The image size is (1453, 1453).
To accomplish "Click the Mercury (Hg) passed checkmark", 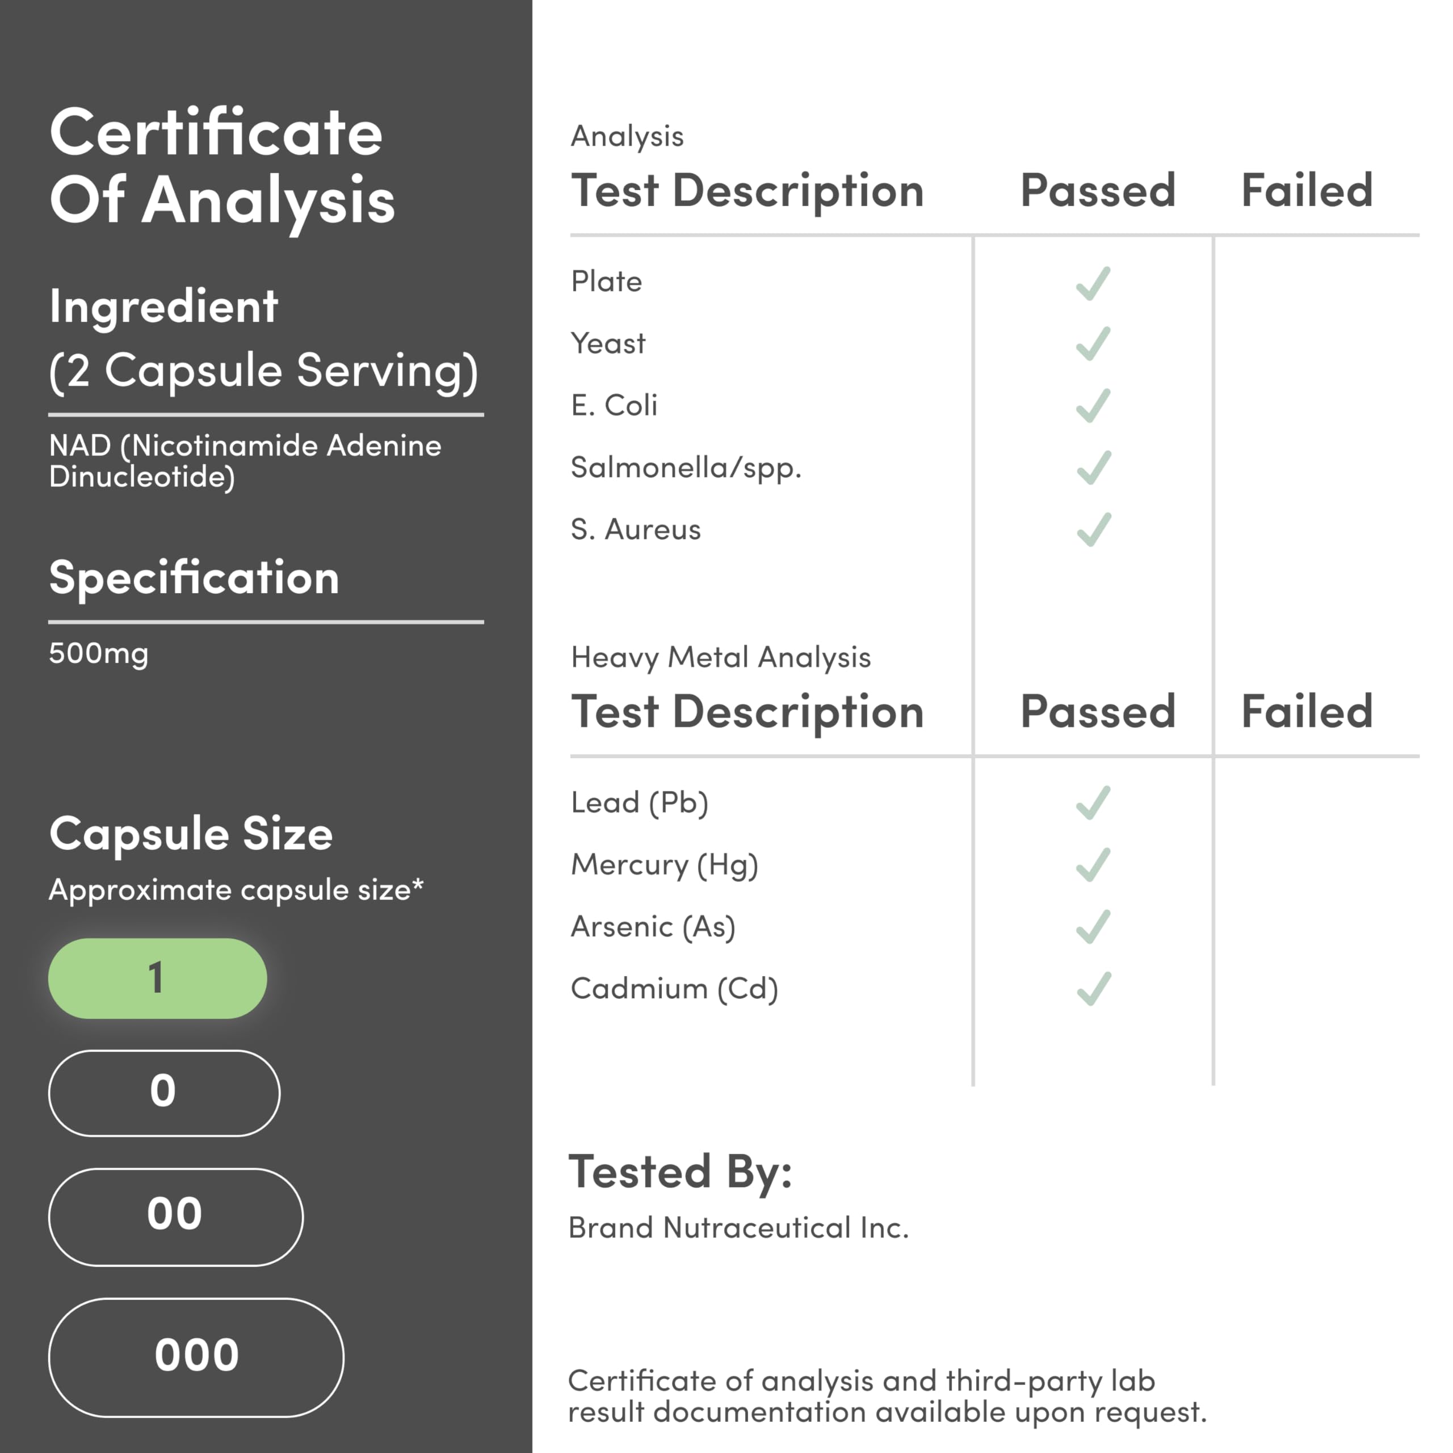I will [1093, 865].
